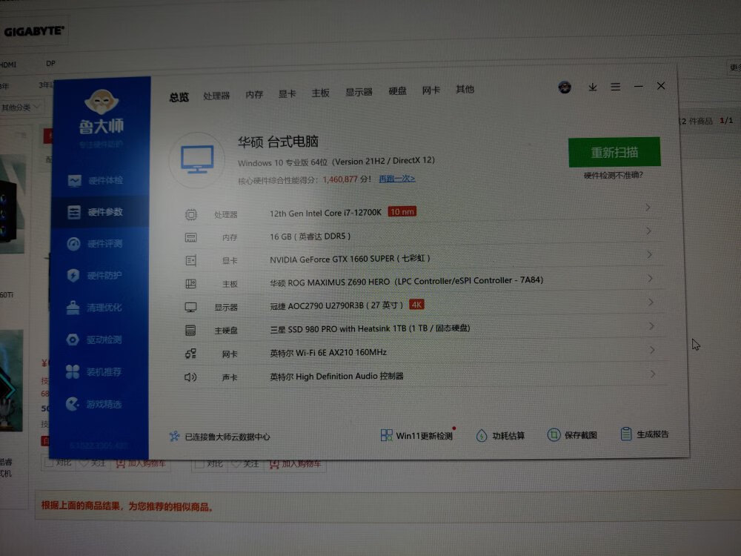Expand the GTX 1660 SUPER row chevron
This screenshot has height=556, width=741.
click(x=649, y=254)
